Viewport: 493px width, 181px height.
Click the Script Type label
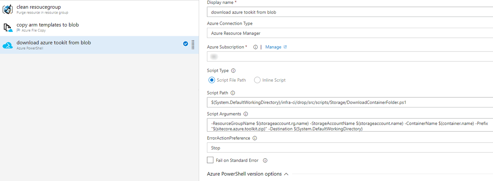pyautogui.click(x=218, y=71)
